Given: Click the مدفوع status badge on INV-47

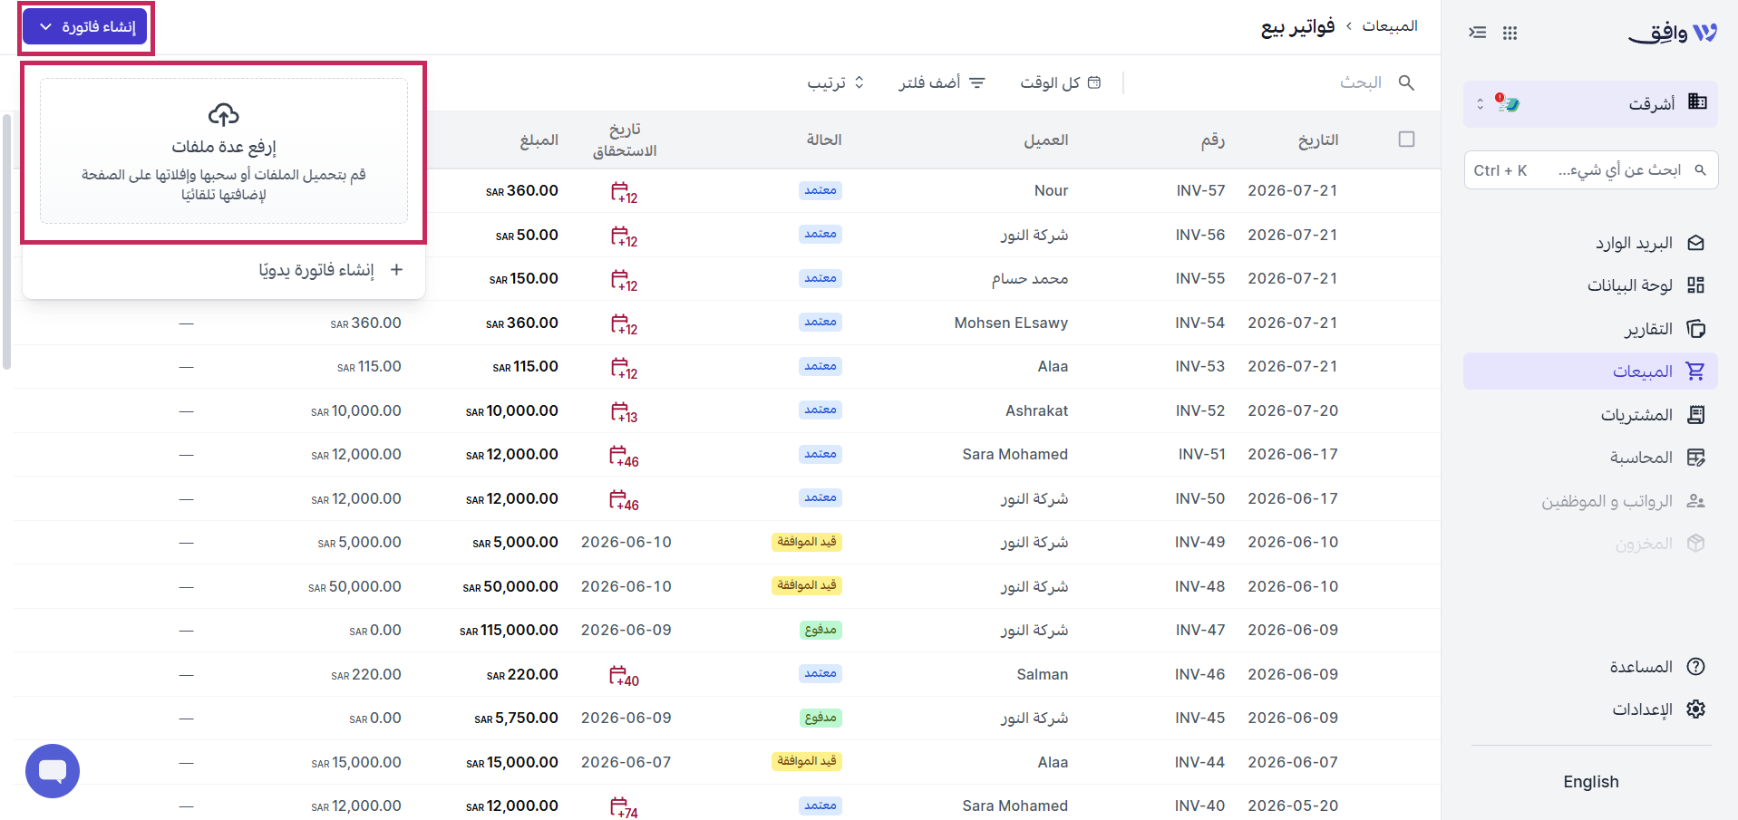Looking at the screenshot, I should [x=820, y=630].
